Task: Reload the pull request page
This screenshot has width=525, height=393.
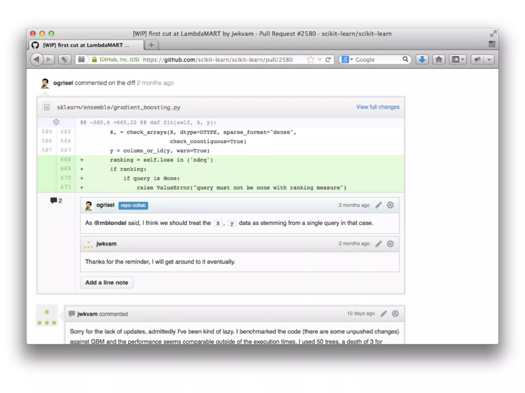Action: pos(328,60)
